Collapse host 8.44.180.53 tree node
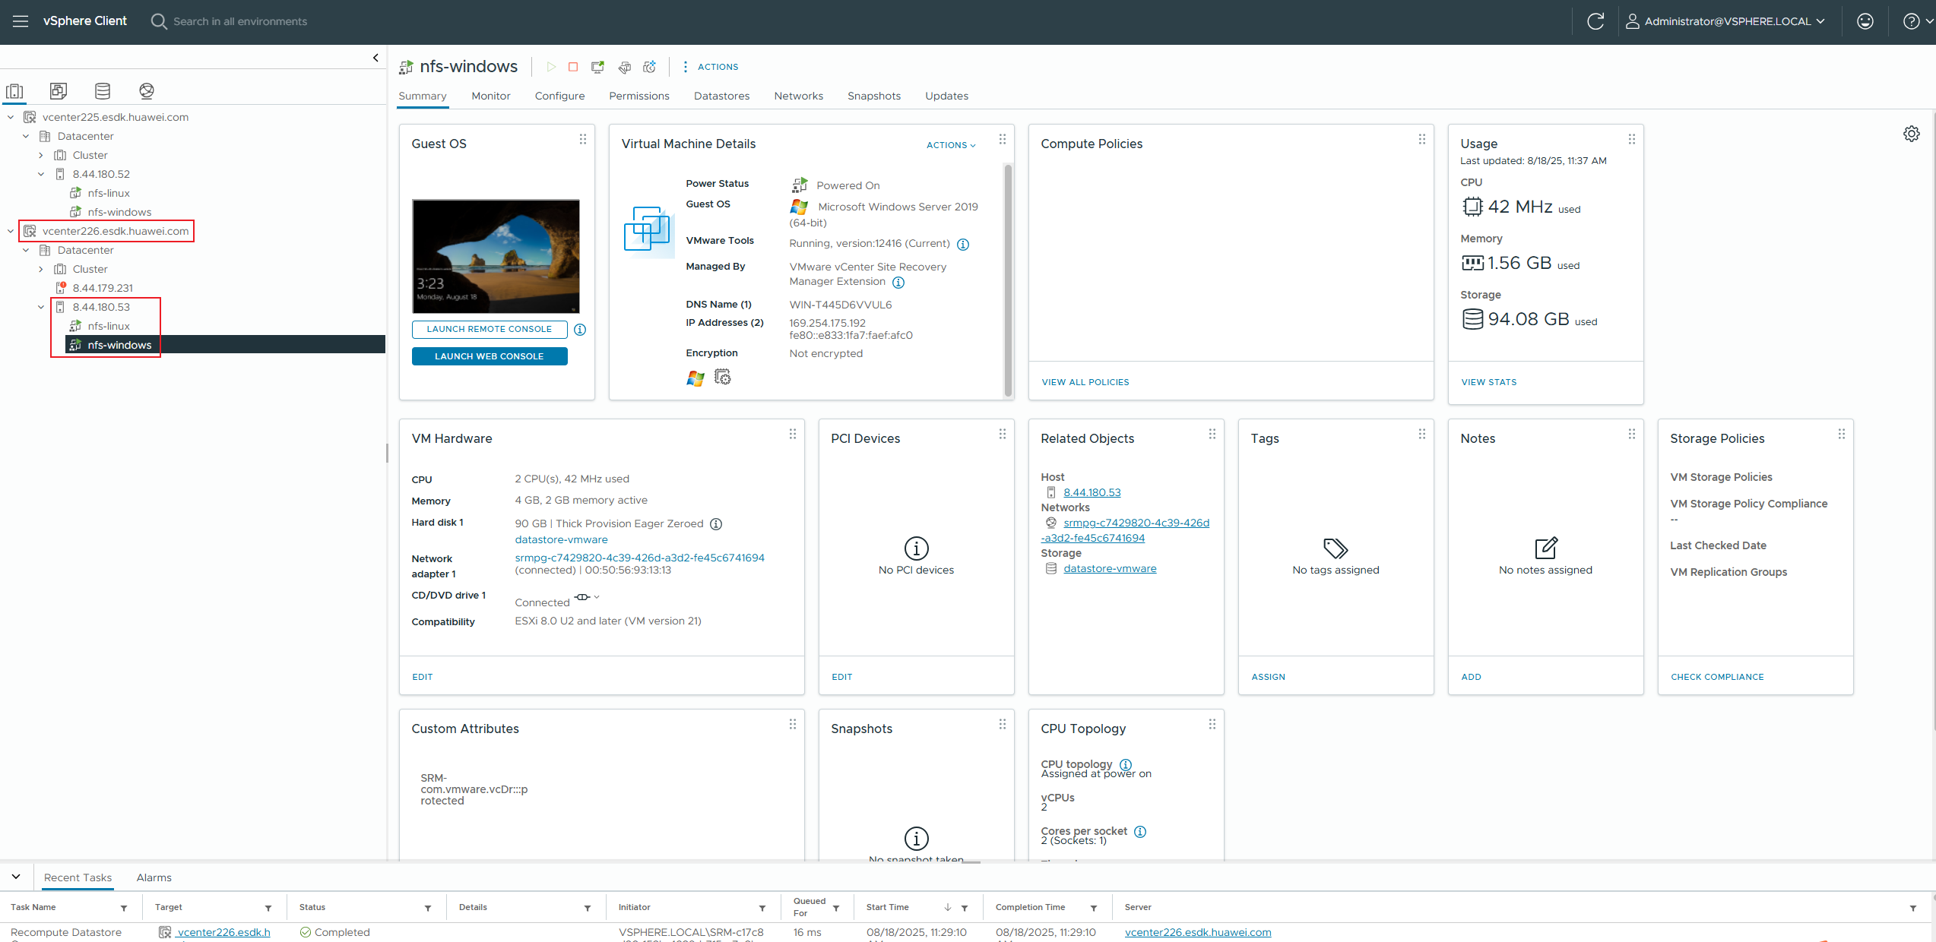 coord(41,307)
